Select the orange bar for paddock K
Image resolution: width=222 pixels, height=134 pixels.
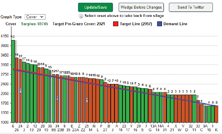pyautogui.click(x=216, y=114)
